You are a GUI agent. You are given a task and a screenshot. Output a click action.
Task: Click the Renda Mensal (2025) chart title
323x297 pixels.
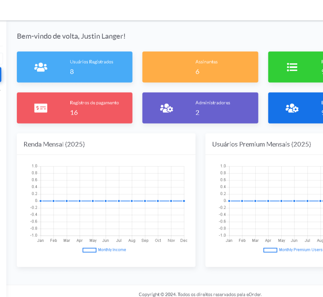[x=54, y=144]
